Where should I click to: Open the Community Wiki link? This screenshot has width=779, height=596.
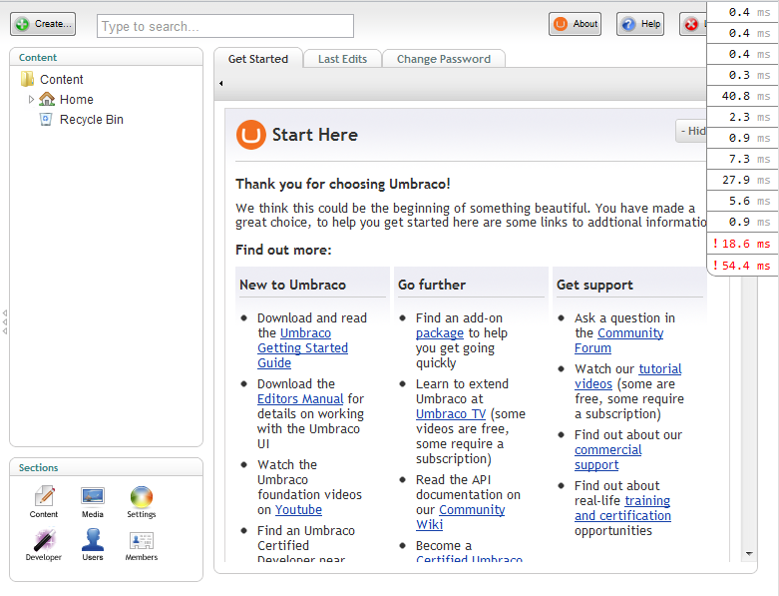(x=461, y=517)
